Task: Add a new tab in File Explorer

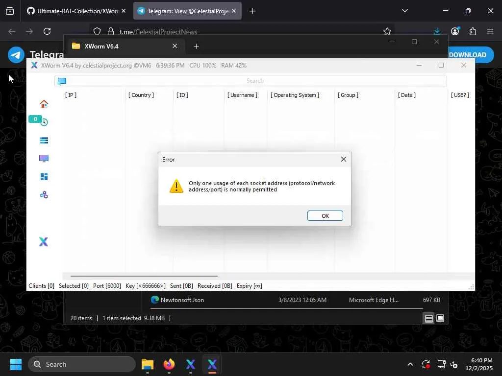Action: click(196, 47)
